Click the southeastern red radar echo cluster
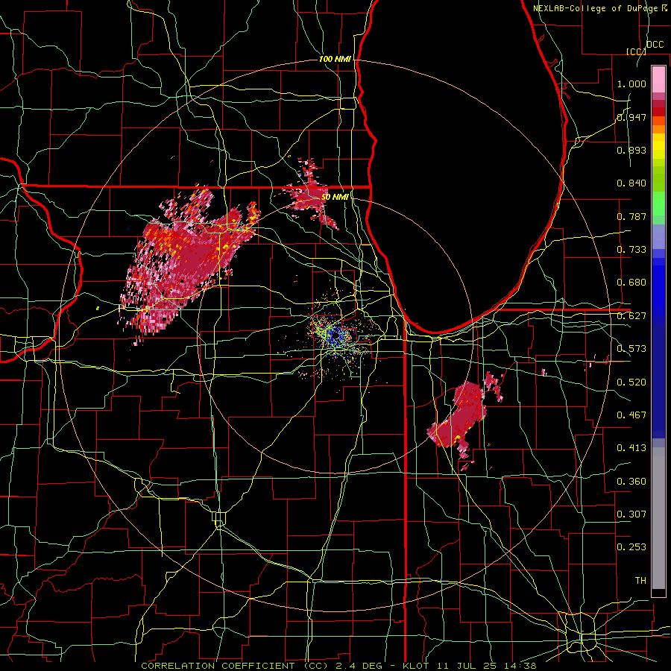Screen dimensions: 671x671 [460, 418]
